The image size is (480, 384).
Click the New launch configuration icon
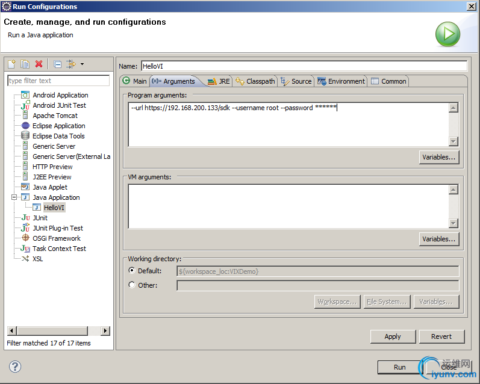(x=11, y=64)
